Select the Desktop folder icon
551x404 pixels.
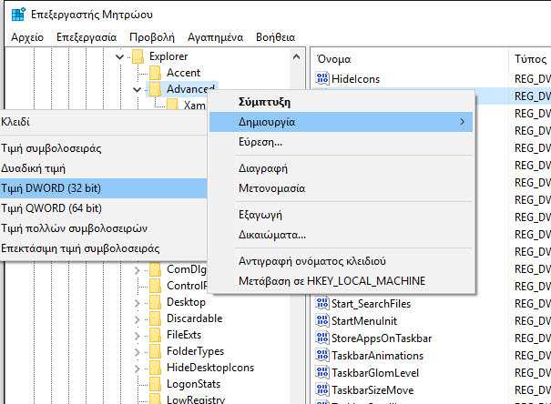(x=155, y=302)
